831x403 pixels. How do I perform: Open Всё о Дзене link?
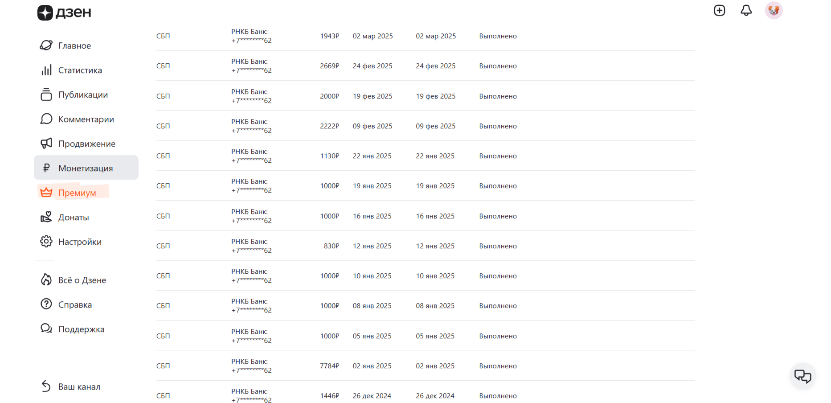pyautogui.click(x=82, y=280)
